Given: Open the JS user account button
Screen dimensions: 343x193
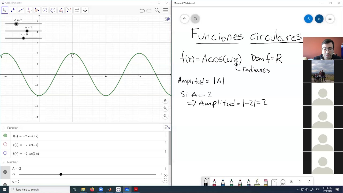Looking at the screenshot, I should [x=319, y=19].
